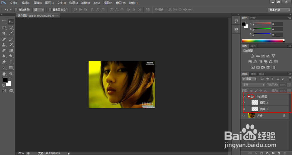Click the toolbox foreground color swatch
This screenshot has width=292, height=155.
5,80
